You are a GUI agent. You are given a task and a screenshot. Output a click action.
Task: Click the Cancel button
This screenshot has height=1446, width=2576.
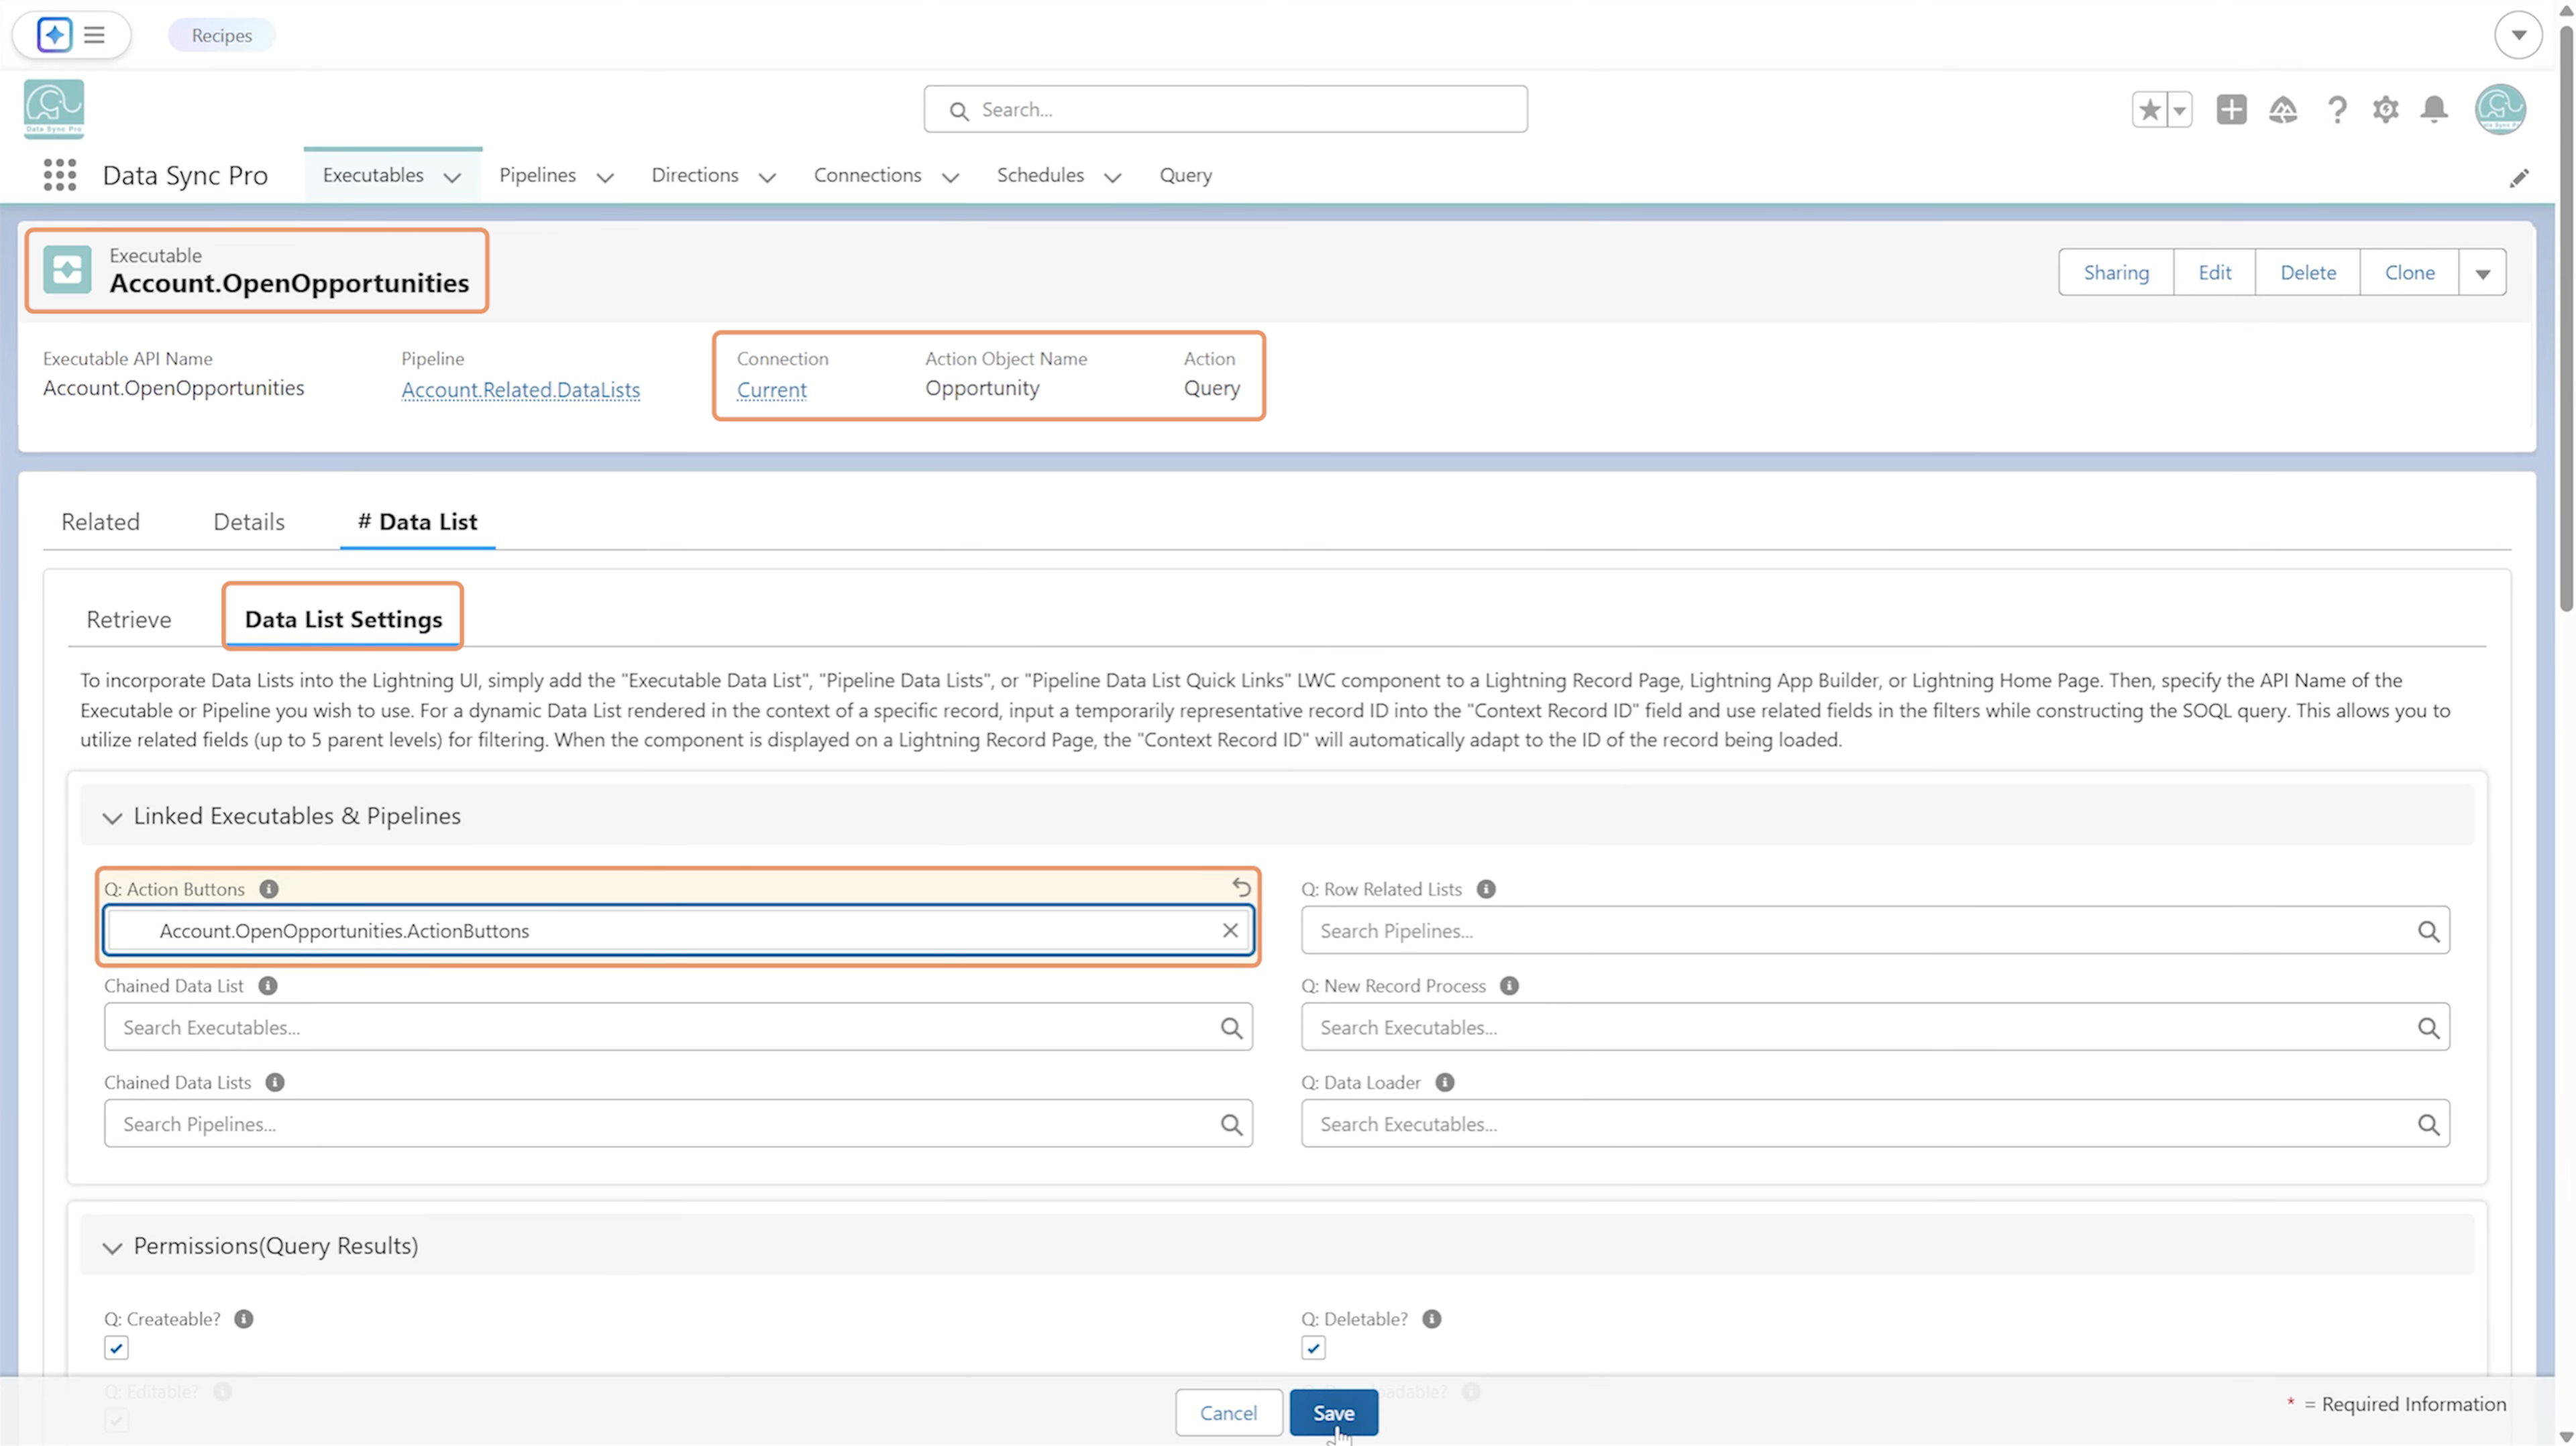pos(1228,1413)
